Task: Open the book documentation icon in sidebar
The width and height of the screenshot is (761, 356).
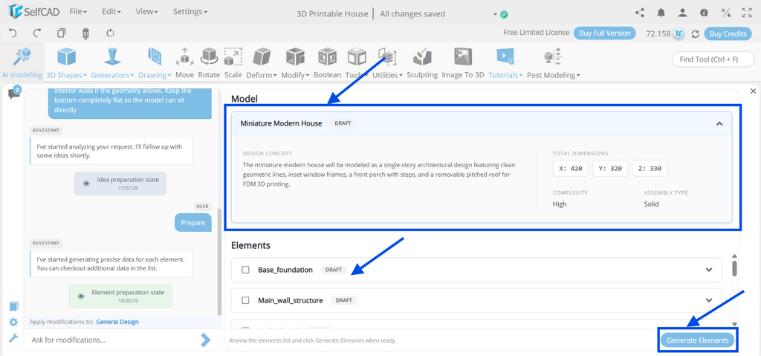Action: [x=13, y=306]
